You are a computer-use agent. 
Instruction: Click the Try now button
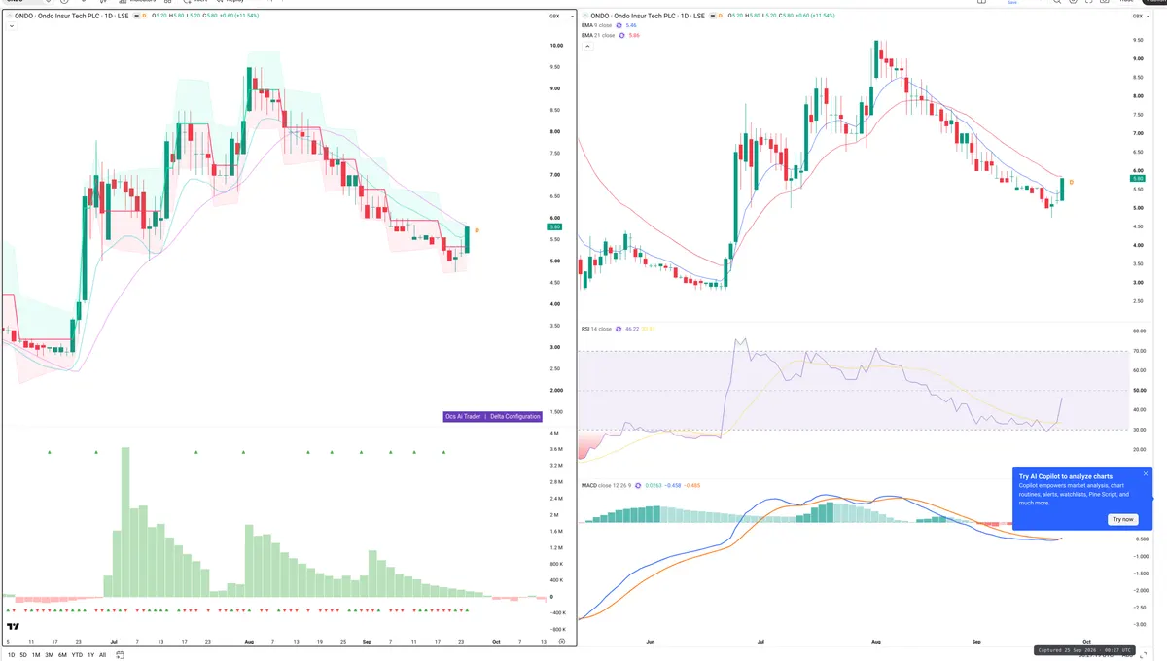[x=1122, y=519]
